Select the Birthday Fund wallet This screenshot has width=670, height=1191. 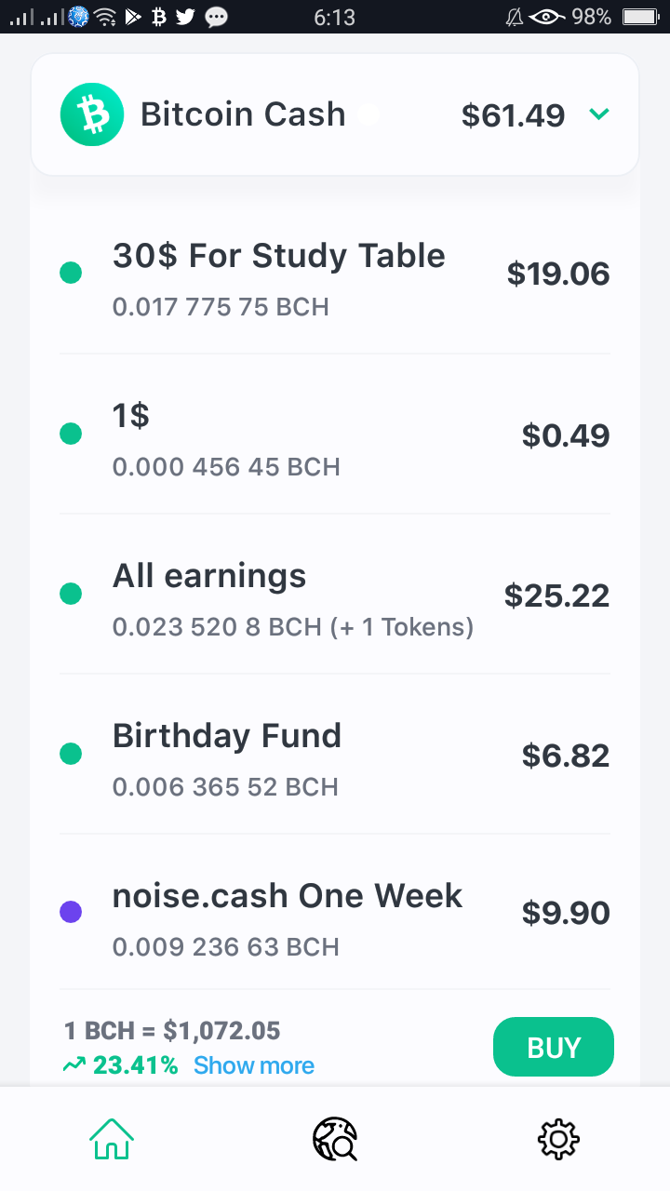coord(335,755)
